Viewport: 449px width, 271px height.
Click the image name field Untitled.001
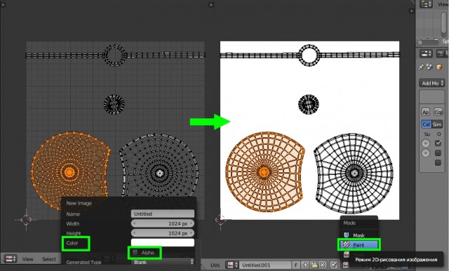click(x=265, y=265)
